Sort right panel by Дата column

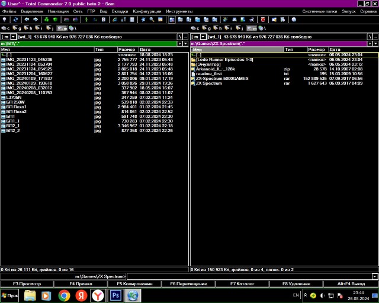click(354, 50)
